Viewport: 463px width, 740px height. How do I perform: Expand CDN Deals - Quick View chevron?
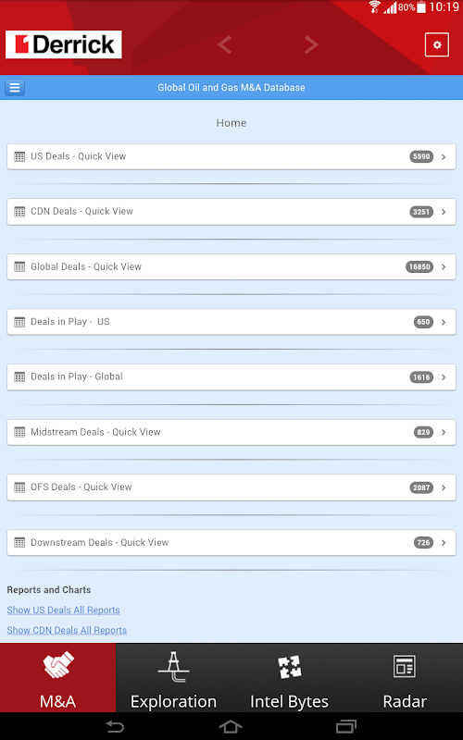[x=444, y=212]
